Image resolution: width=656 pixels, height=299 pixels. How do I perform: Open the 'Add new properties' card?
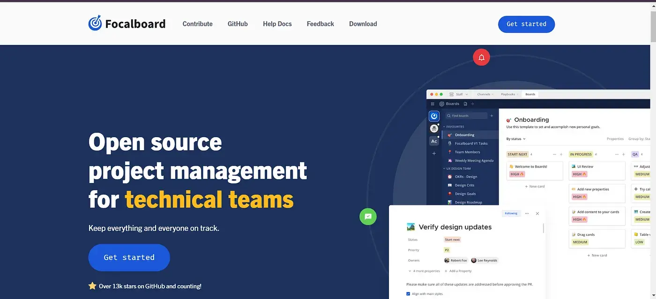pyautogui.click(x=597, y=193)
